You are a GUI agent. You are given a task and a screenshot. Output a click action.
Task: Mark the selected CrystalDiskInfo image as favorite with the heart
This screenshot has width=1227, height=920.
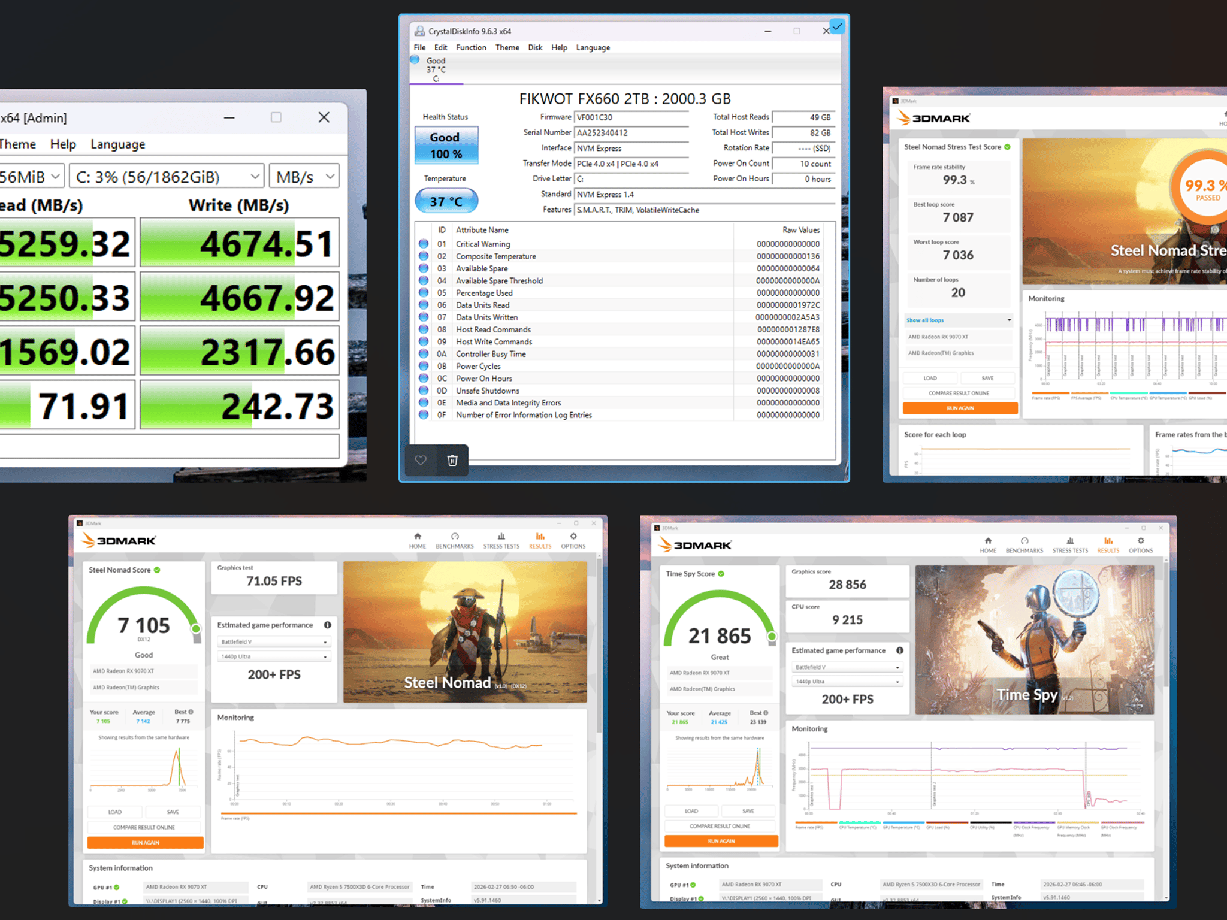[x=421, y=460]
